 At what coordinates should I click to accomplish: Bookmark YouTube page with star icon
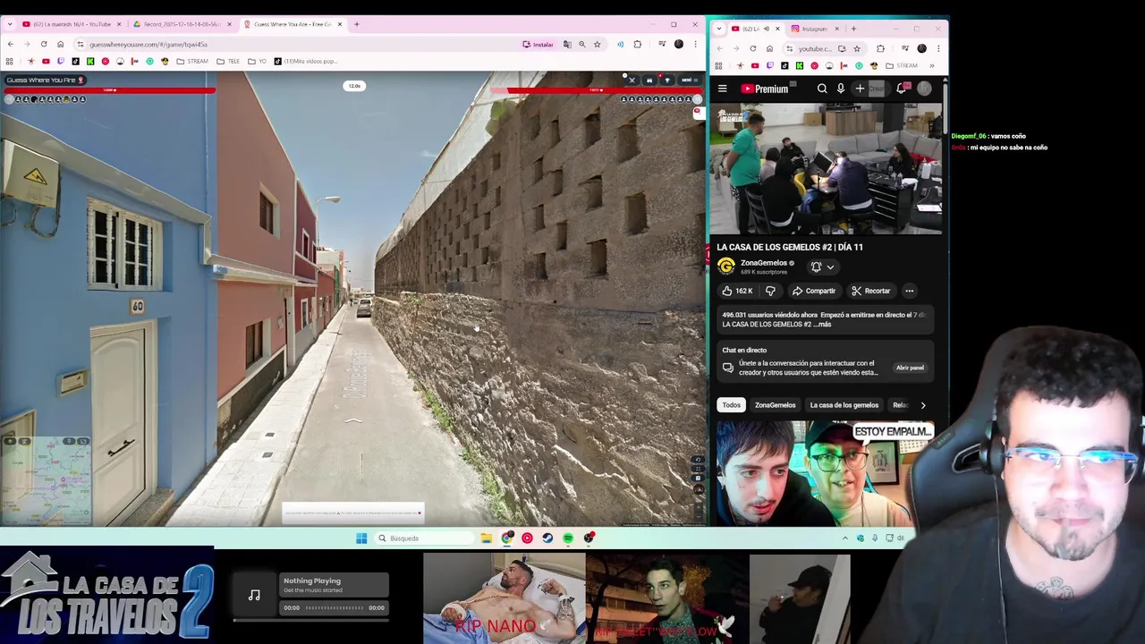pyautogui.click(x=857, y=48)
